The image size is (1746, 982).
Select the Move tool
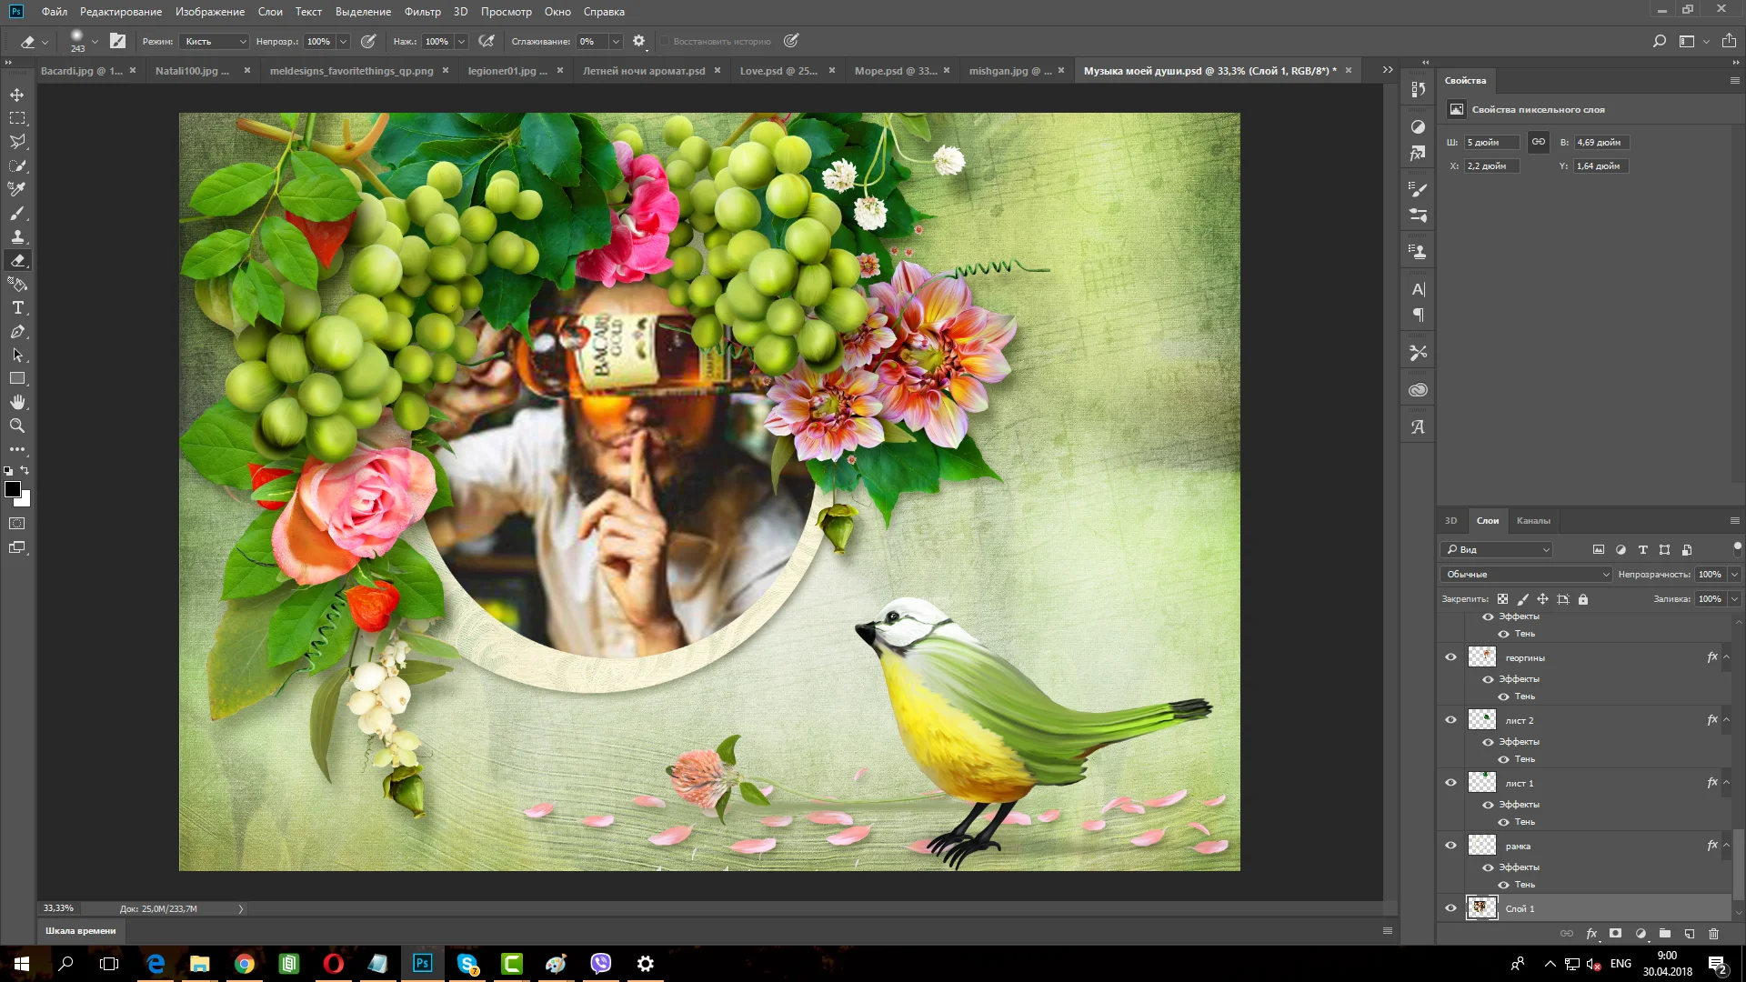[x=17, y=95]
